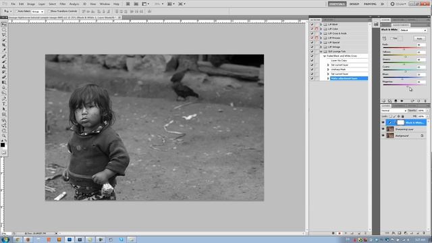Click the on-image adjustment hand icon
The height and width of the screenshot is (243, 432).
(x=384, y=38)
